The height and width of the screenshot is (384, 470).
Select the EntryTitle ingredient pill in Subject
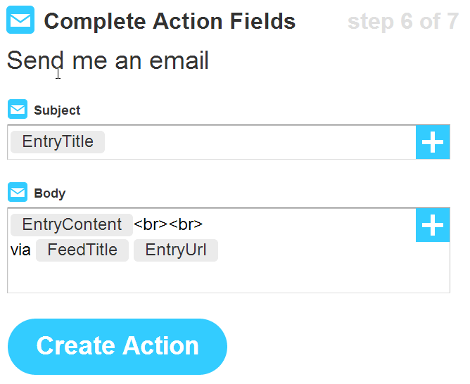tap(58, 142)
